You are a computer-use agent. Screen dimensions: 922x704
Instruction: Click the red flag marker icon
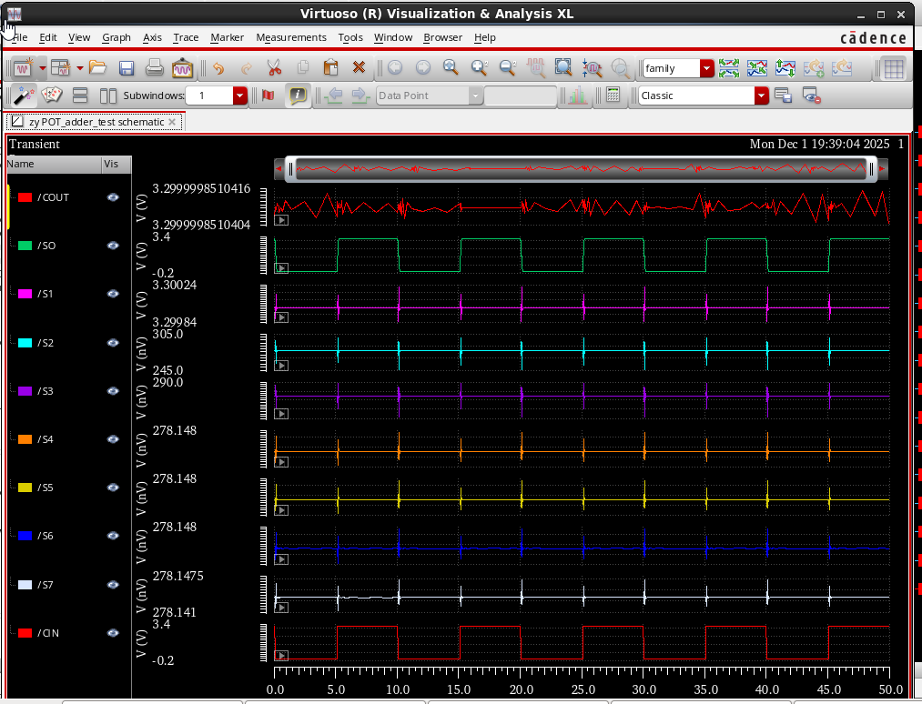pyautogui.click(x=268, y=96)
